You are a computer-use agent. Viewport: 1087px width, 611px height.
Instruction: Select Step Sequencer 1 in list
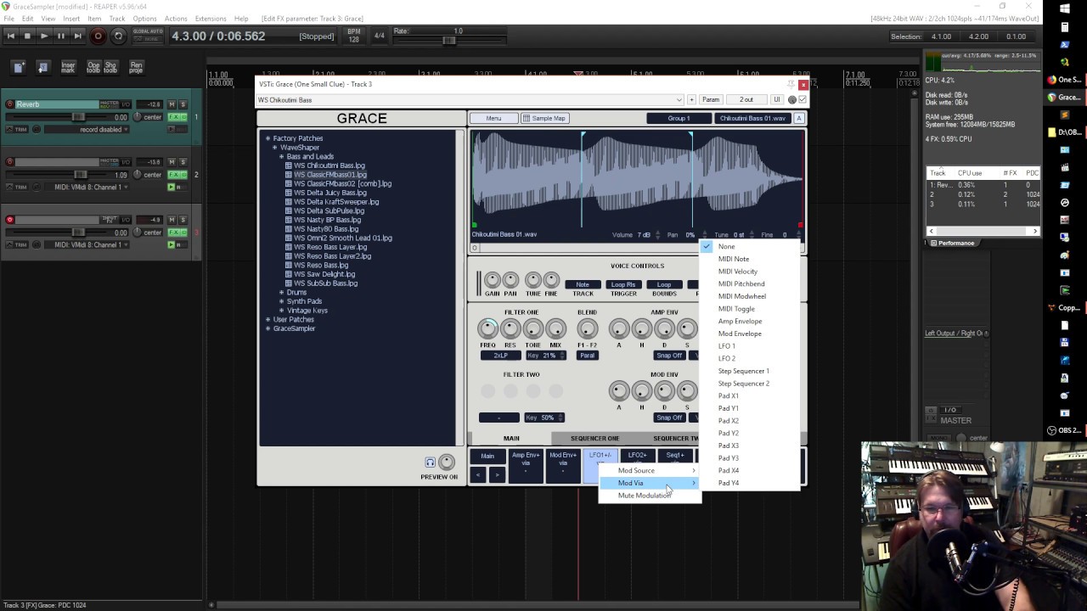750,371
